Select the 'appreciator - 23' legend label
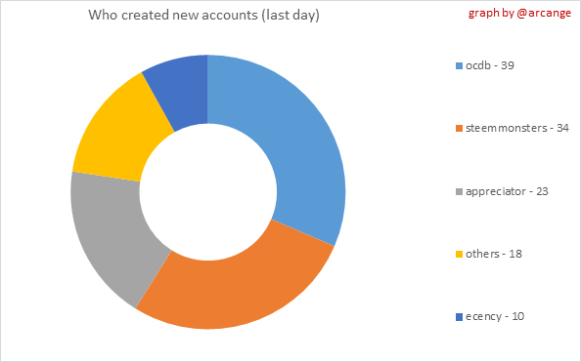Viewport: 581px width, 362px height. click(507, 192)
